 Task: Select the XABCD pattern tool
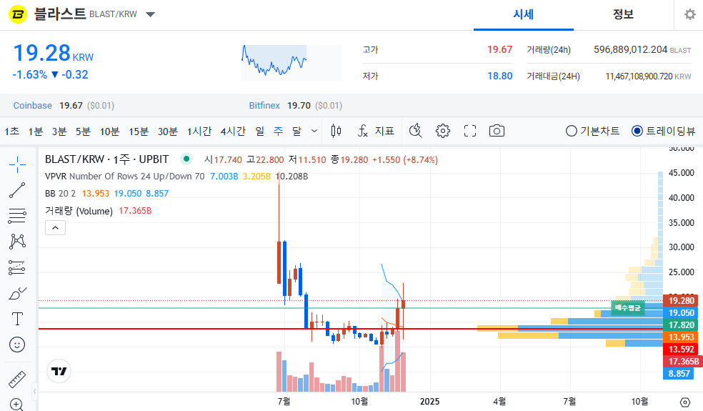pos(17,242)
